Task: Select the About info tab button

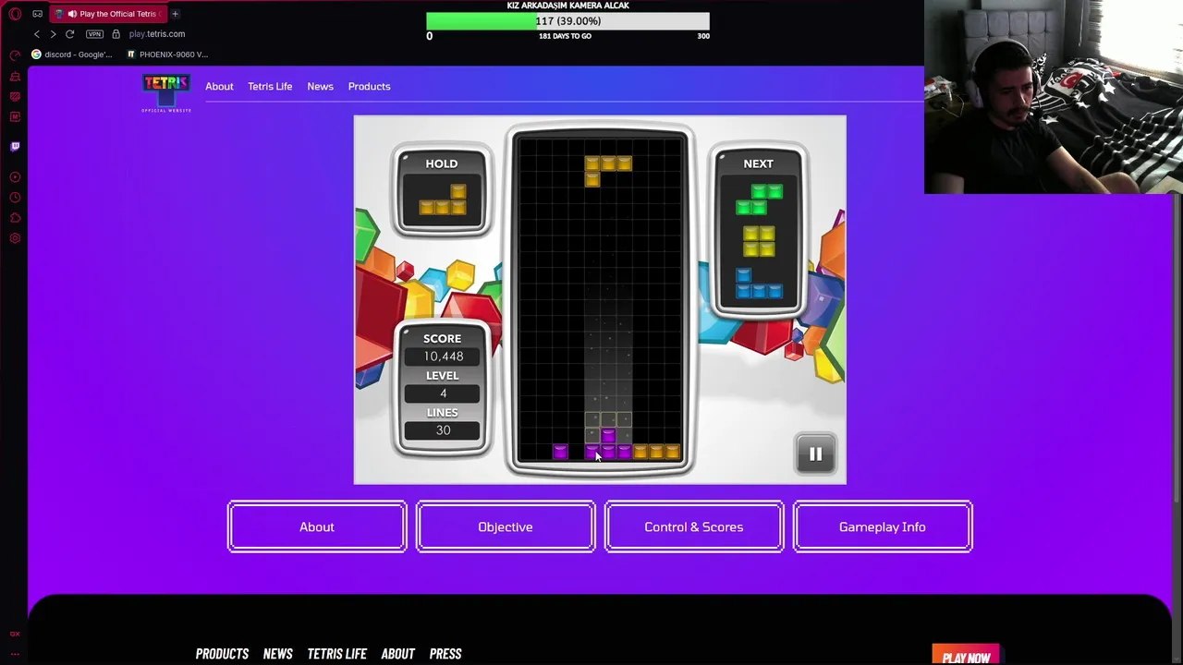Action: [x=317, y=526]
